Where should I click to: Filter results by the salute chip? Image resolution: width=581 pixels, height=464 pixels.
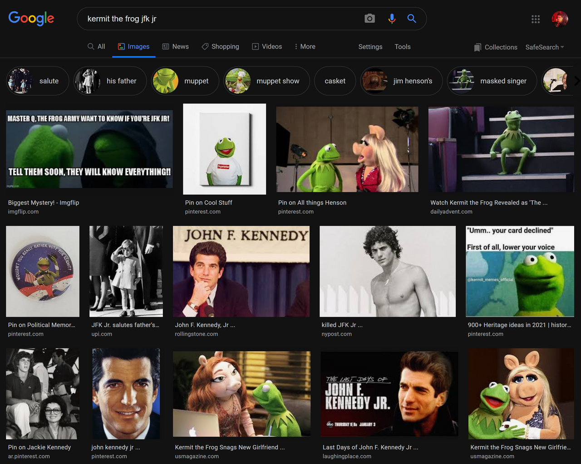[37, 81]
